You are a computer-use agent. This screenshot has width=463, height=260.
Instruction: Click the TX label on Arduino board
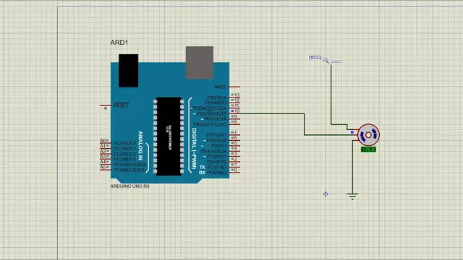(x=202, y=167)
